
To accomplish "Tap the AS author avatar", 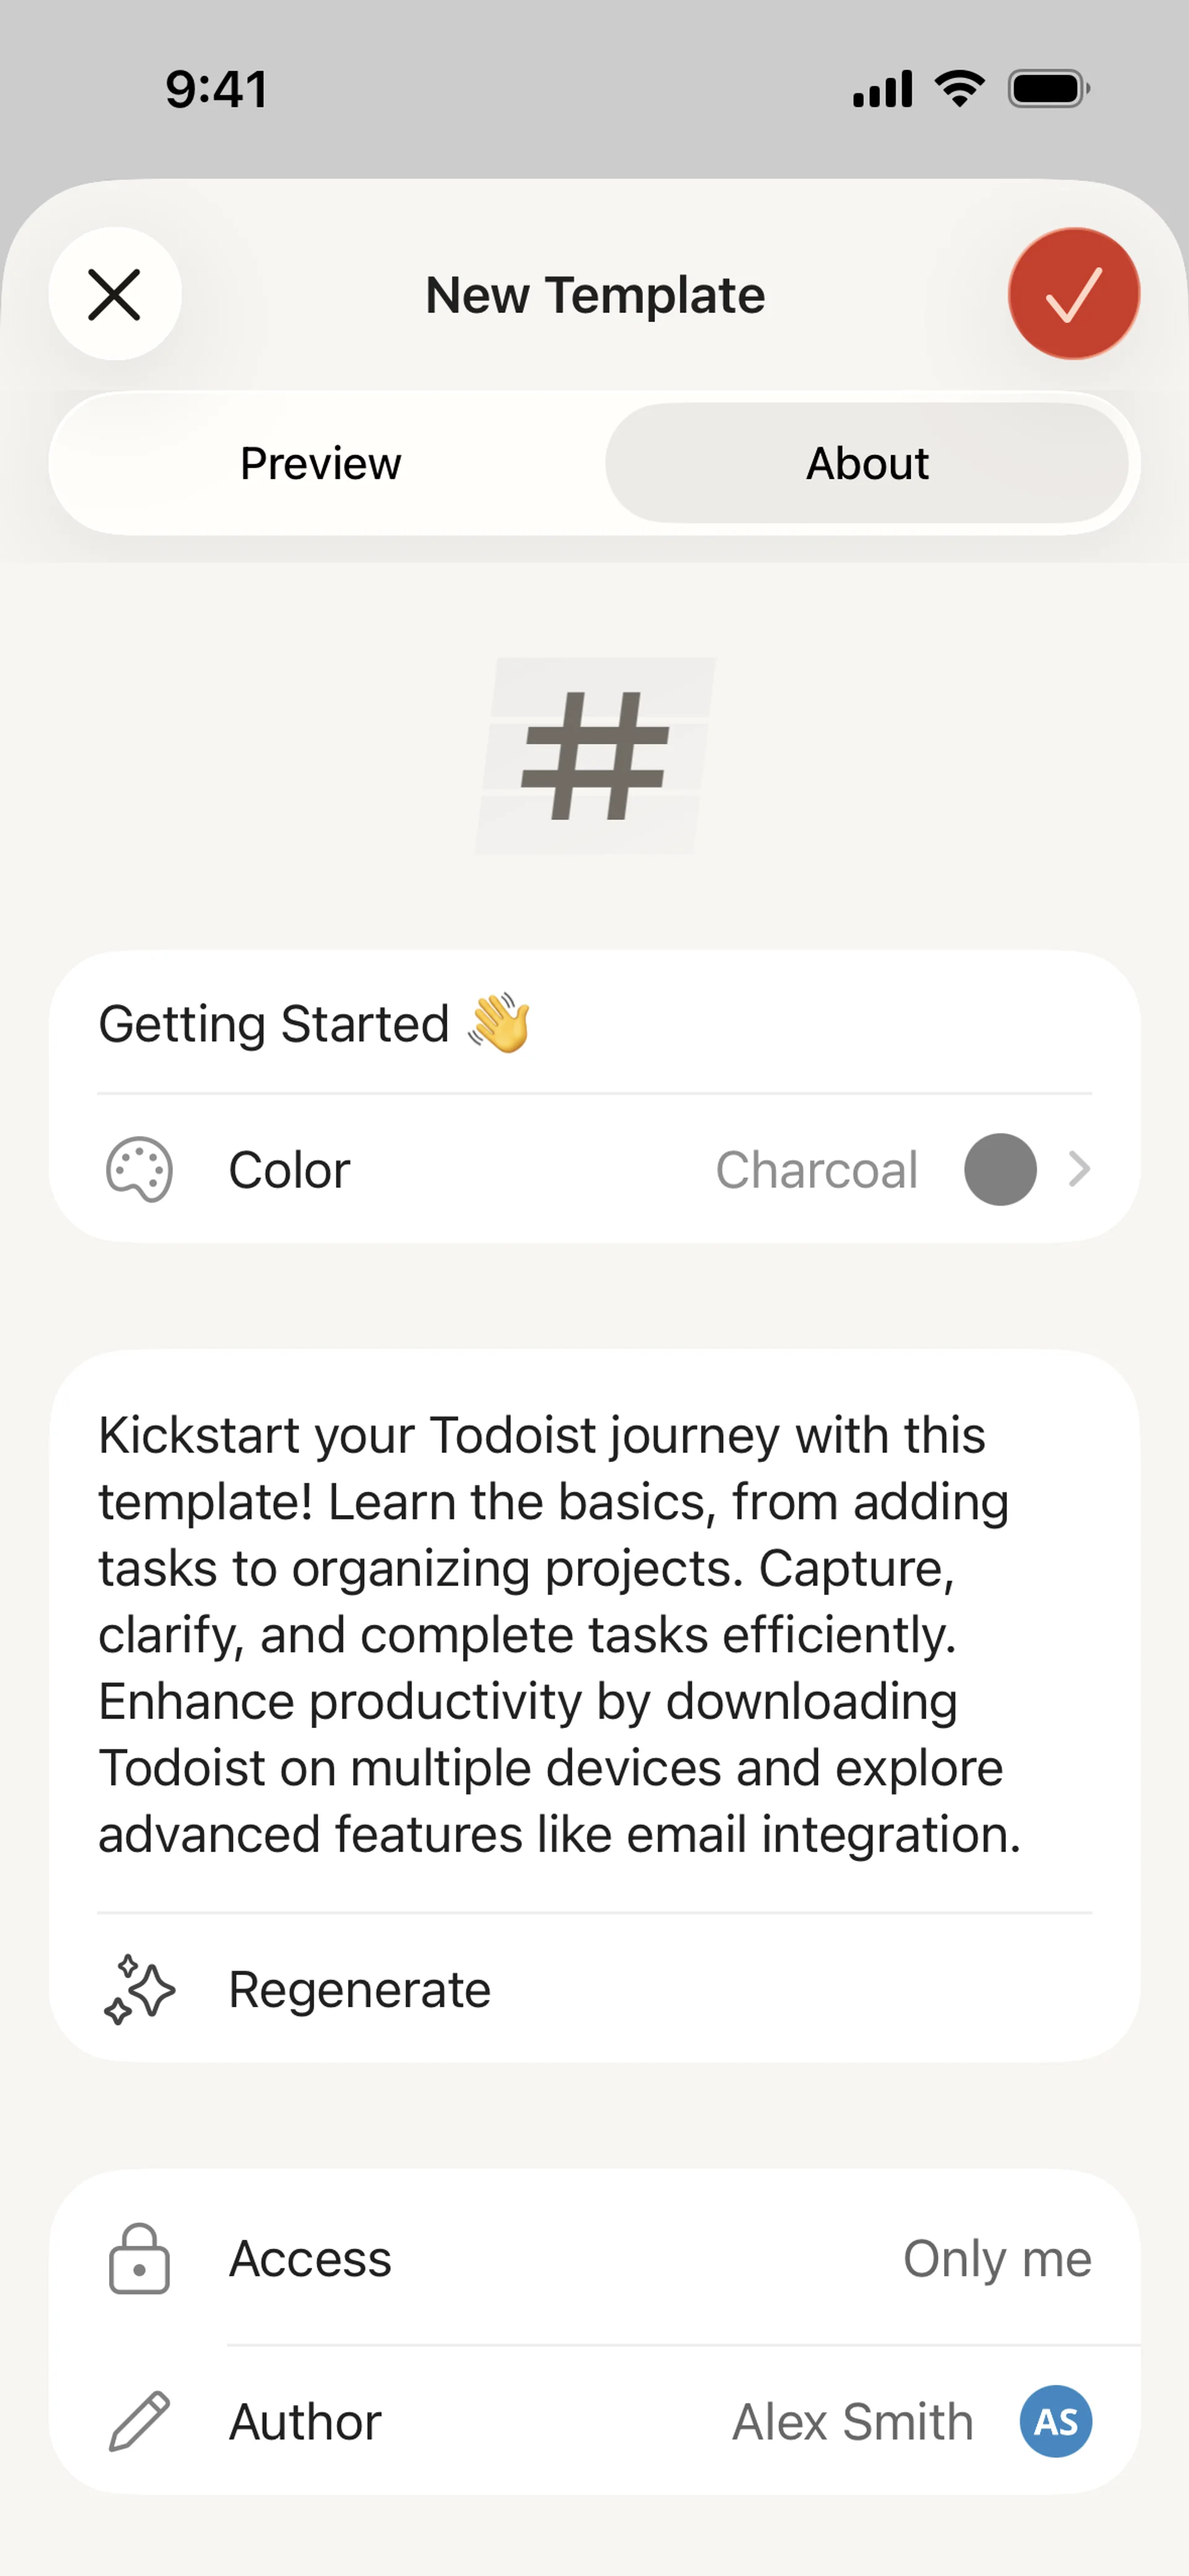I will [x=1055, y=2421].
